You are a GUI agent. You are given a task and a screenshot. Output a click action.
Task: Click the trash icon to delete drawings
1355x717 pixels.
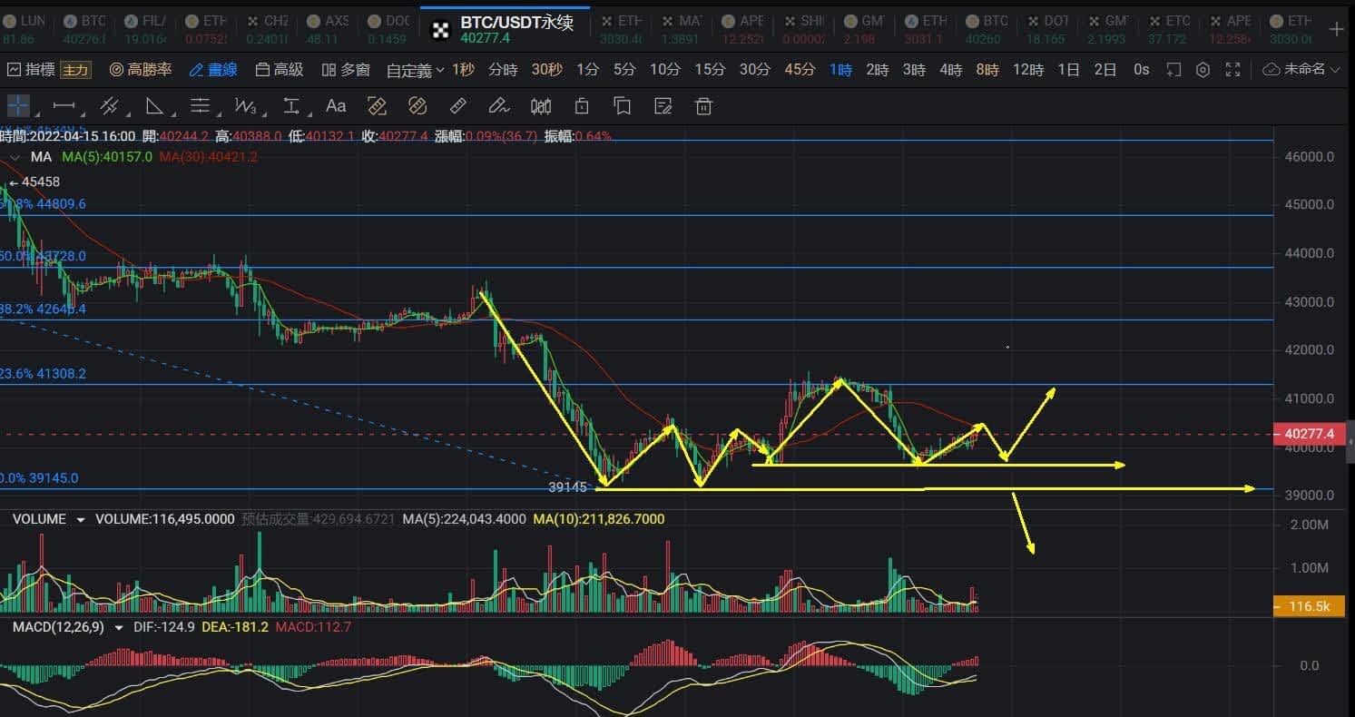(703, 106)
